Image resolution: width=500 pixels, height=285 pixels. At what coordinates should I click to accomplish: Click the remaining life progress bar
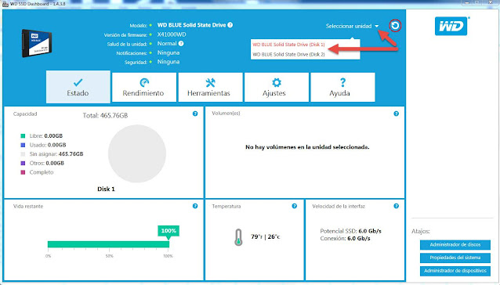(x=108, y=244)
